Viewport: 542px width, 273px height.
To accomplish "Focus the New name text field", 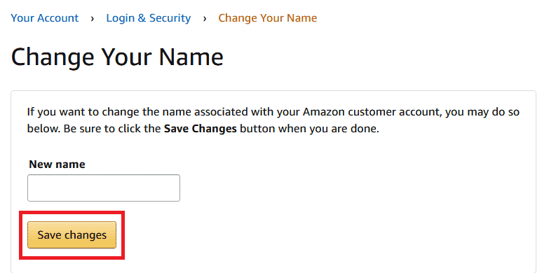I will [104, 188].
